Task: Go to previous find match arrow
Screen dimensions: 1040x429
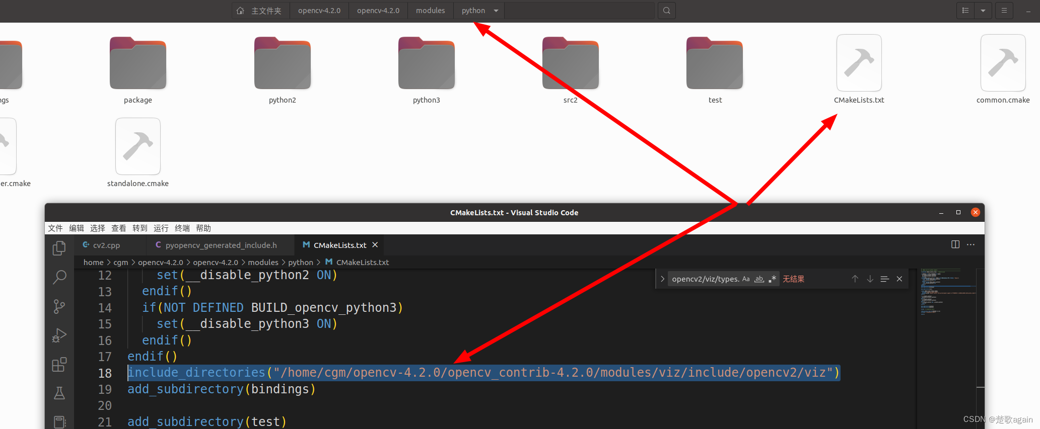Action: 855,279
